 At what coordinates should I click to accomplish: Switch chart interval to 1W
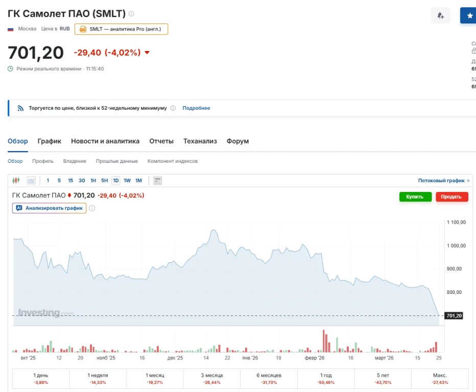coord(127,180)
